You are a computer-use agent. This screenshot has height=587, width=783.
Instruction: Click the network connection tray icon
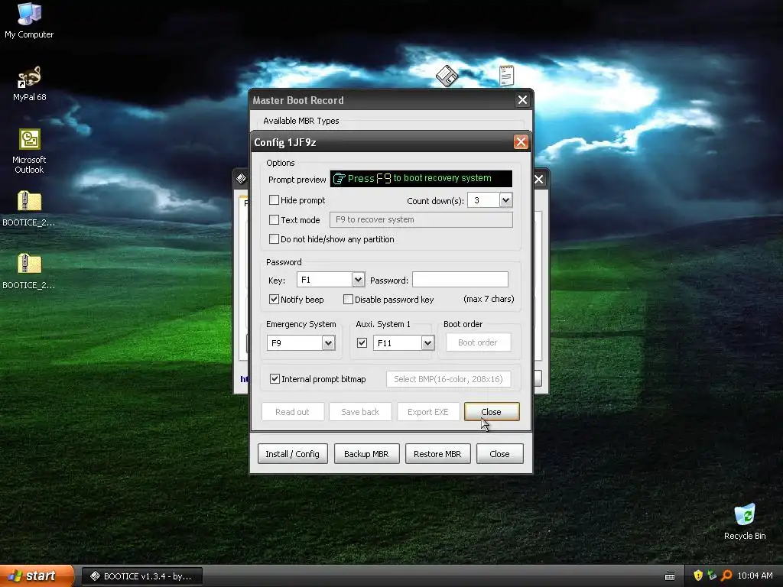[712, 576]
